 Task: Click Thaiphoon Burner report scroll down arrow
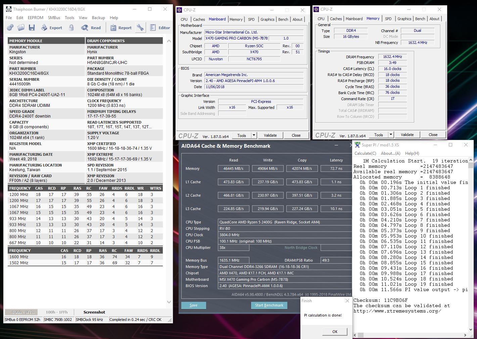(x=169, y=302)
